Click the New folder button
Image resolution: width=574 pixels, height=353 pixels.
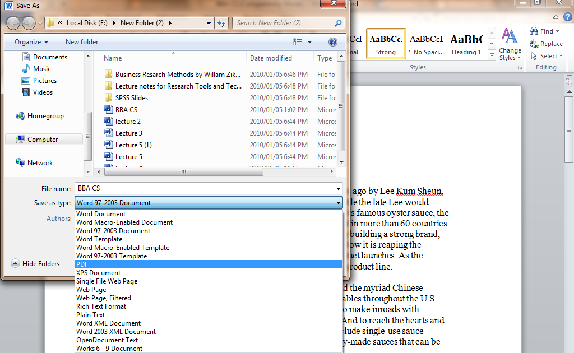[82, 42]
